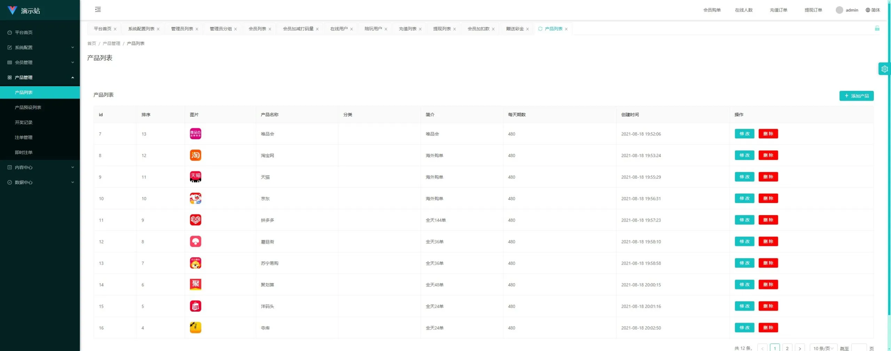Click 删除 for the 寺库 row

click(768, 328)
